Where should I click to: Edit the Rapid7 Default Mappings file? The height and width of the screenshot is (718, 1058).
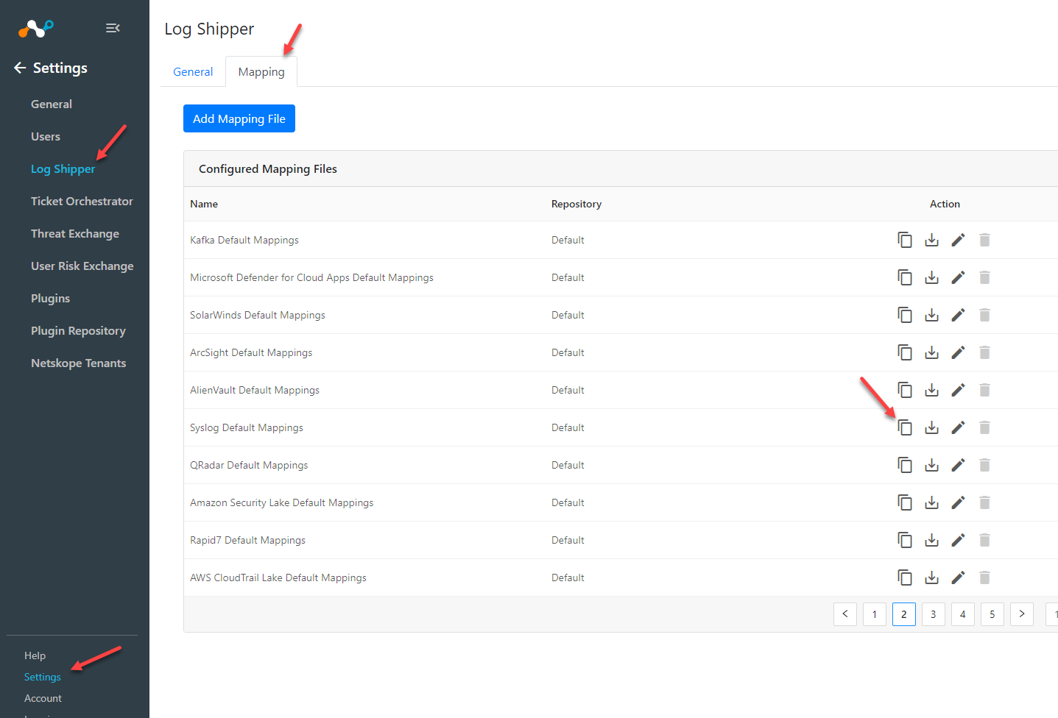958,540
